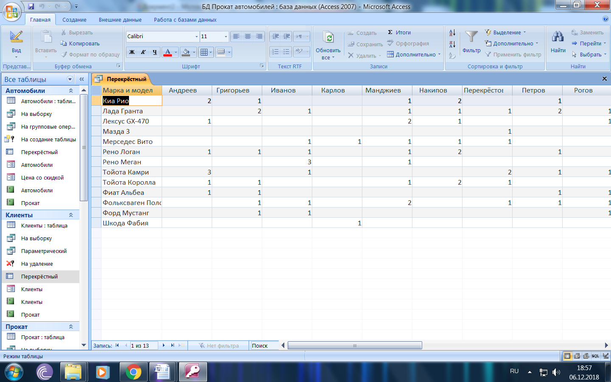Click Windows Start button
Image resolution: width=611 pixels, height=382 pixels.
pos(14,372)
